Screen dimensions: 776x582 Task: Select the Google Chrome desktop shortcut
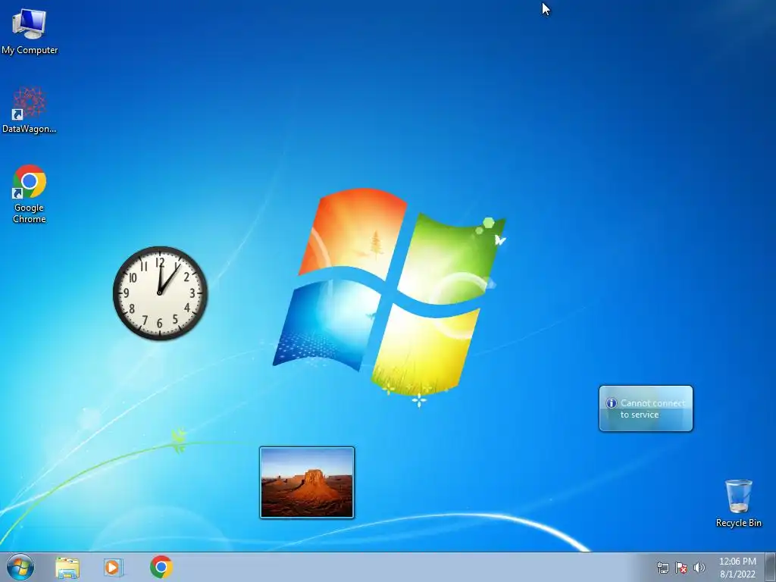coord(30,193)
